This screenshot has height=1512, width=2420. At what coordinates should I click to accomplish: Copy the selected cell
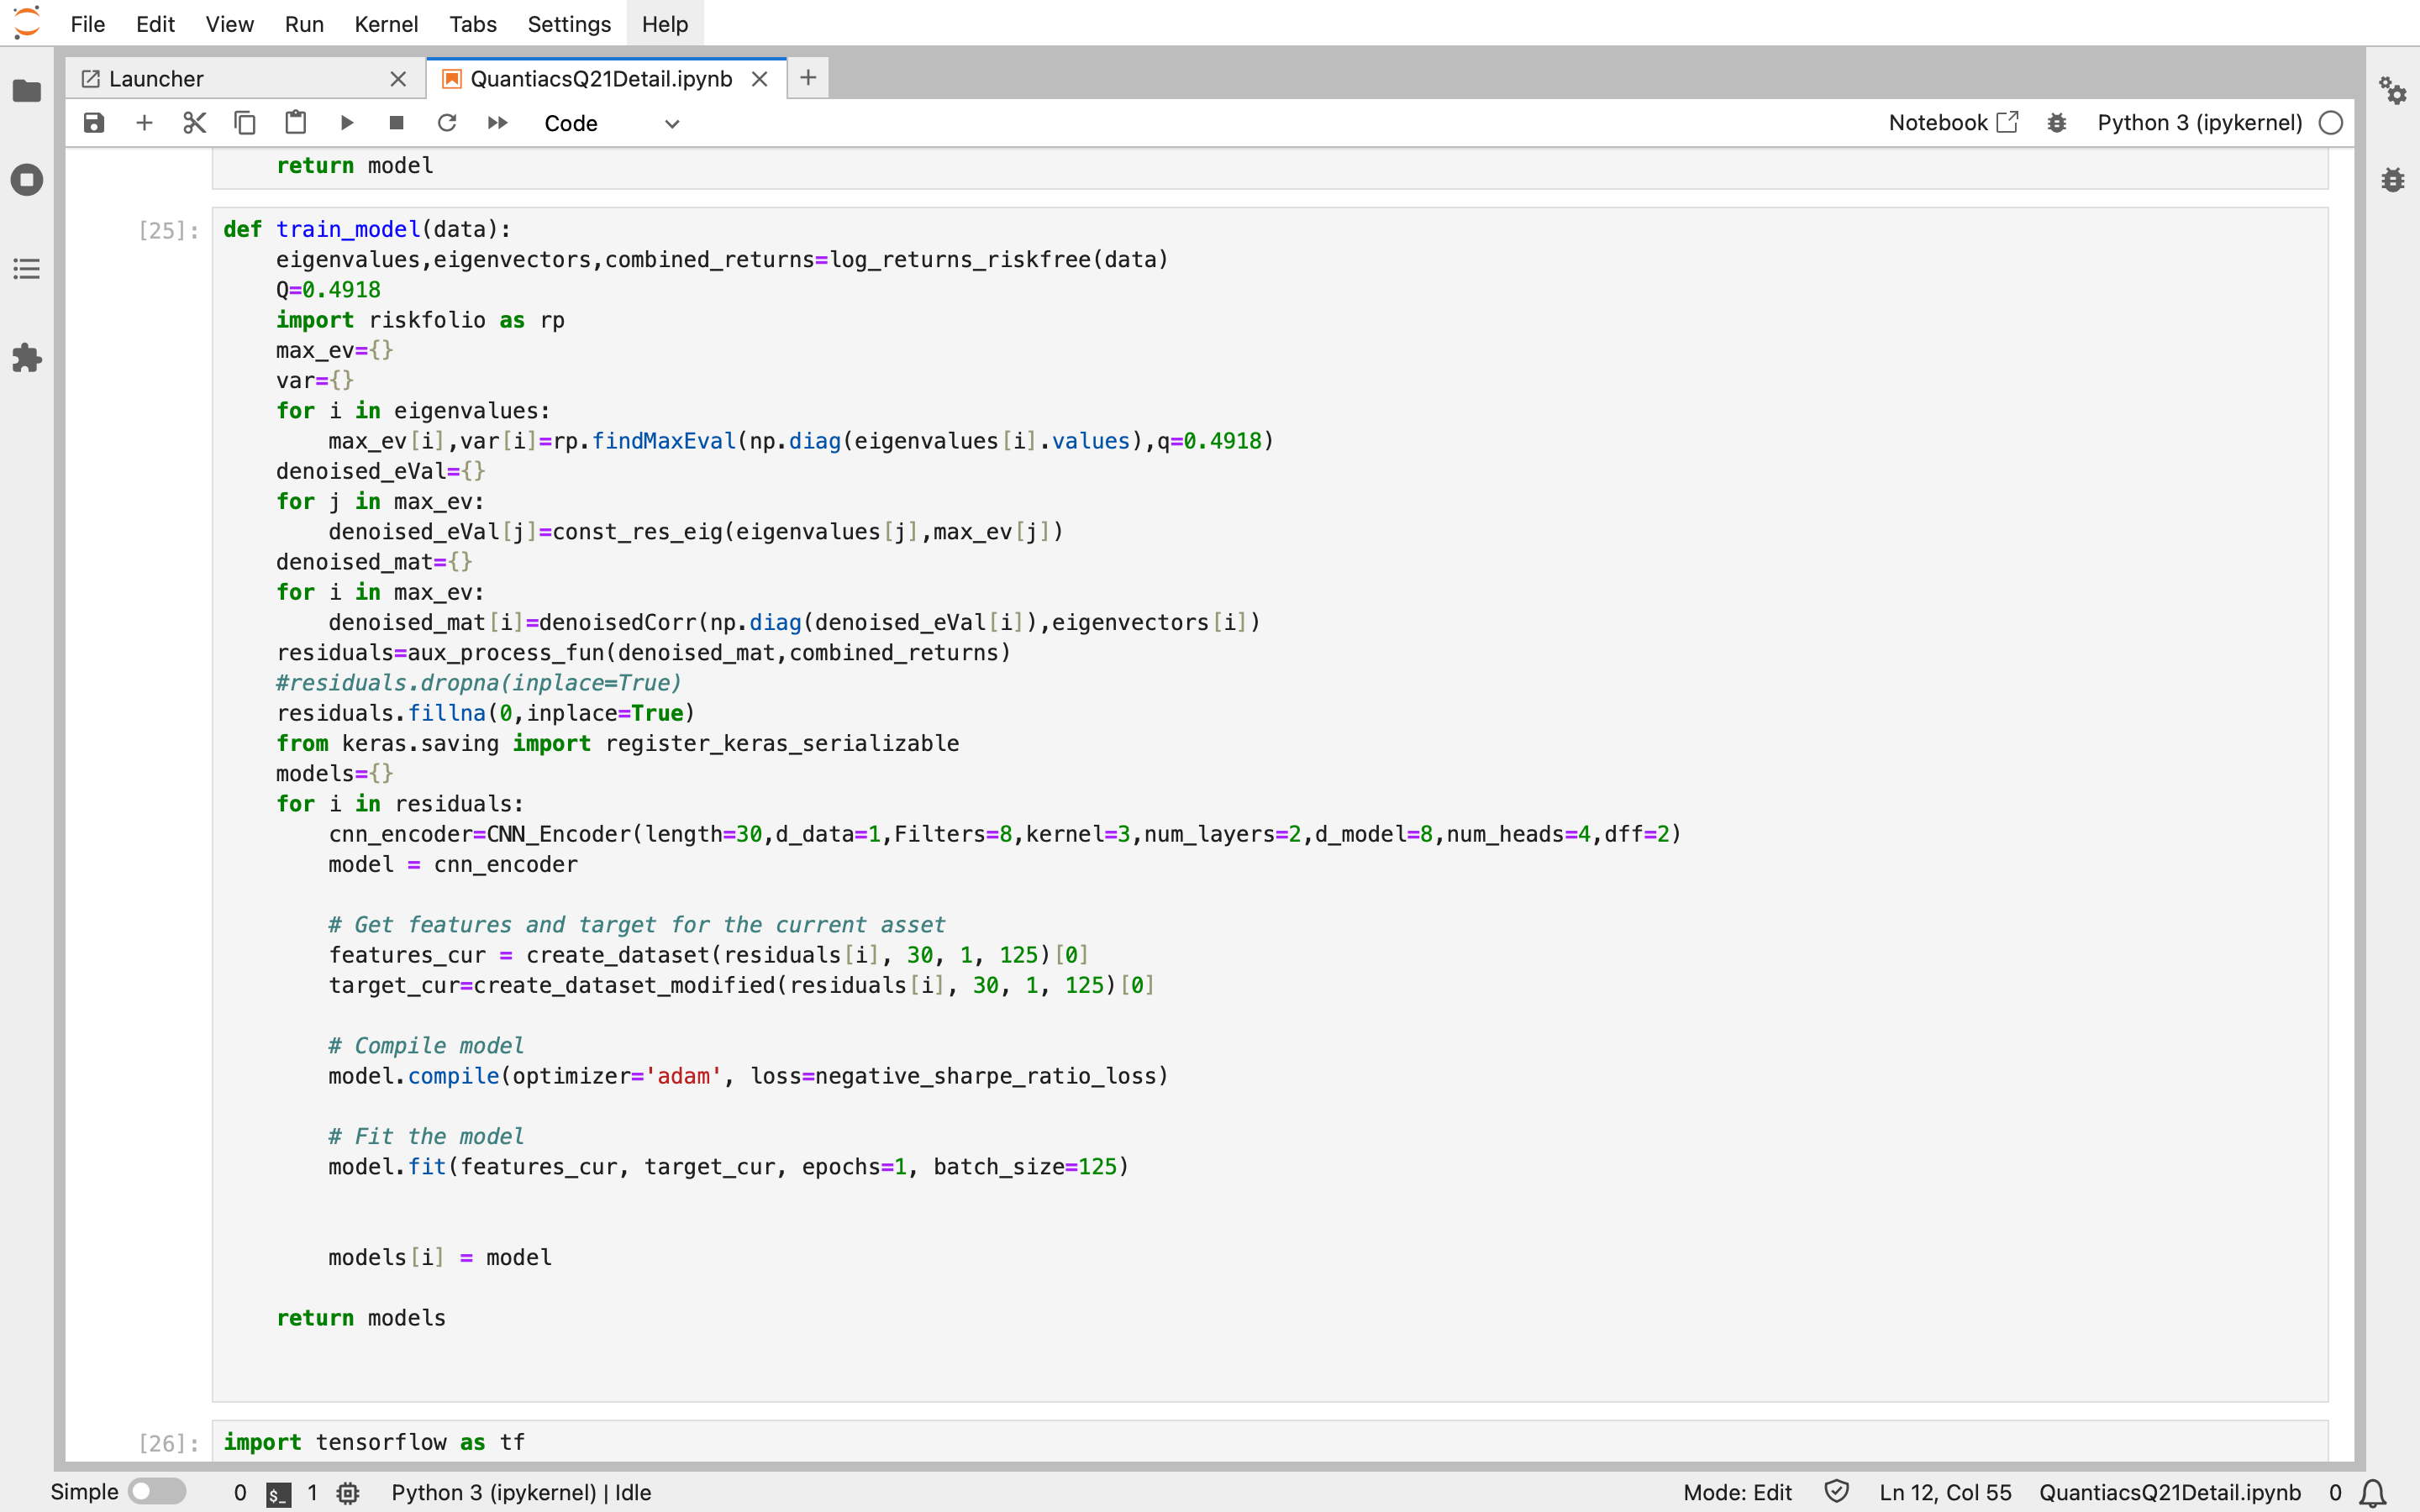coord(245,123)
